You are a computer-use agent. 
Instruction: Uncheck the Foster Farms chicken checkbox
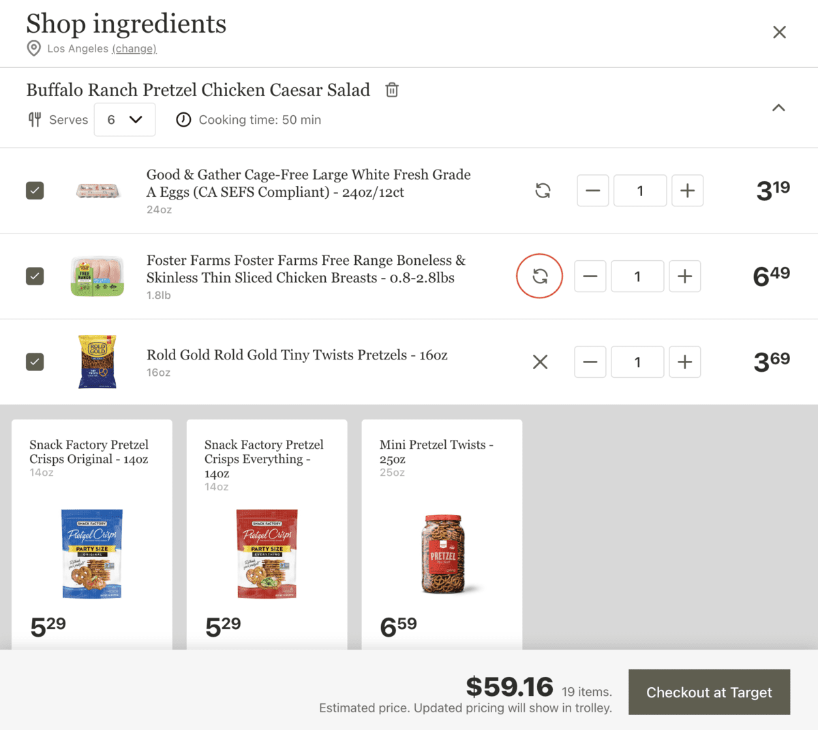tap(35, 276)
